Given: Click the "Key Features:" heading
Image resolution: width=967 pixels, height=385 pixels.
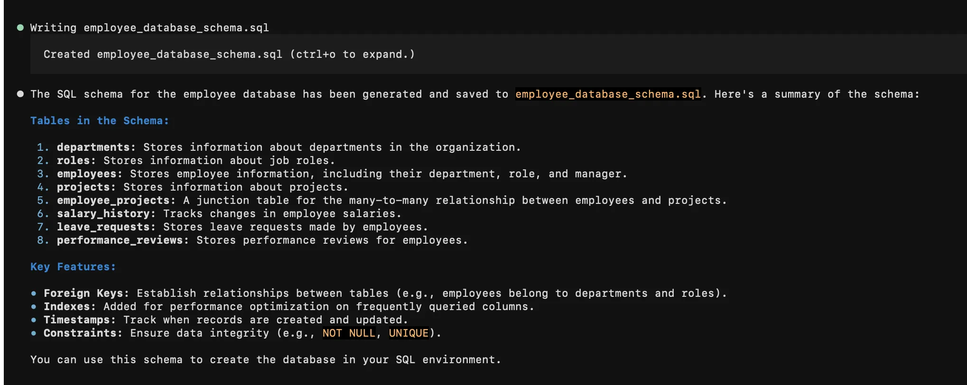Looking at the screenshot, I should pos(73,266).
